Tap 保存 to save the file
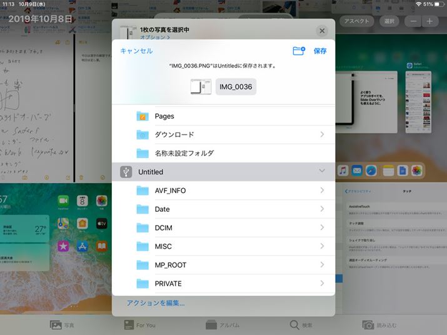 pos(320,51)
